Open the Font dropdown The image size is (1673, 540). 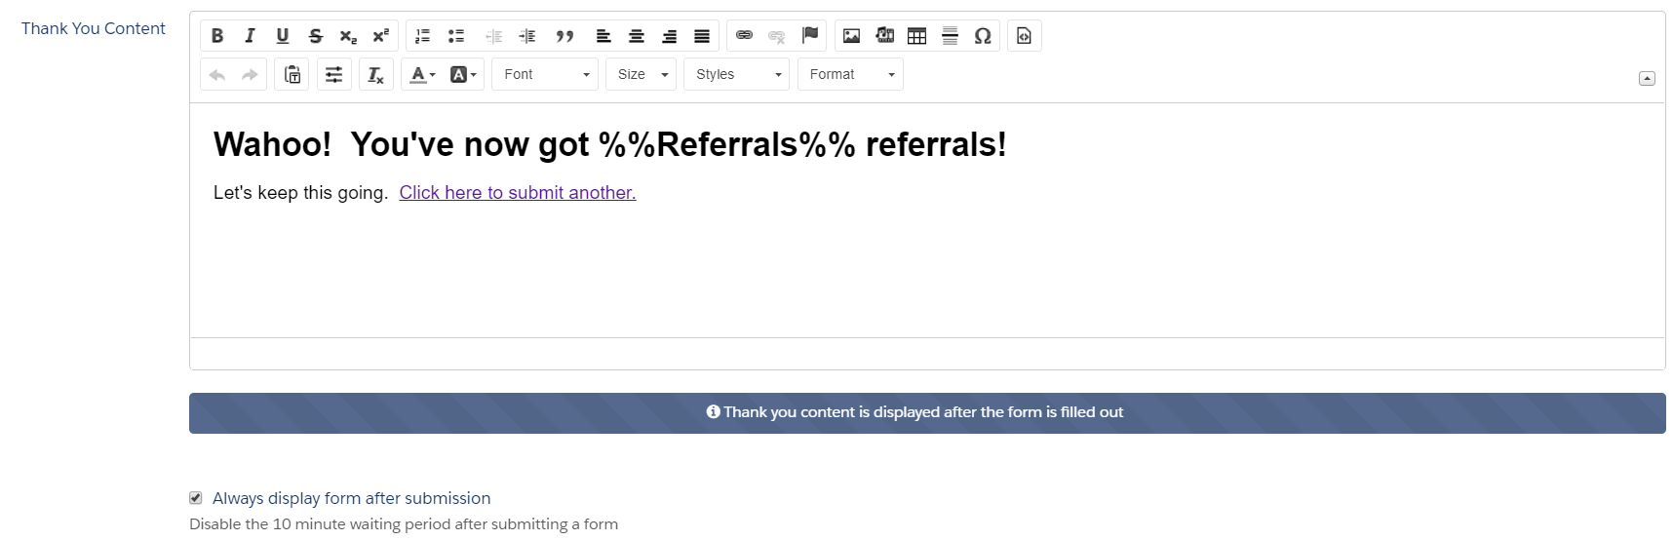pyautogui.click(x=545, y=74)
